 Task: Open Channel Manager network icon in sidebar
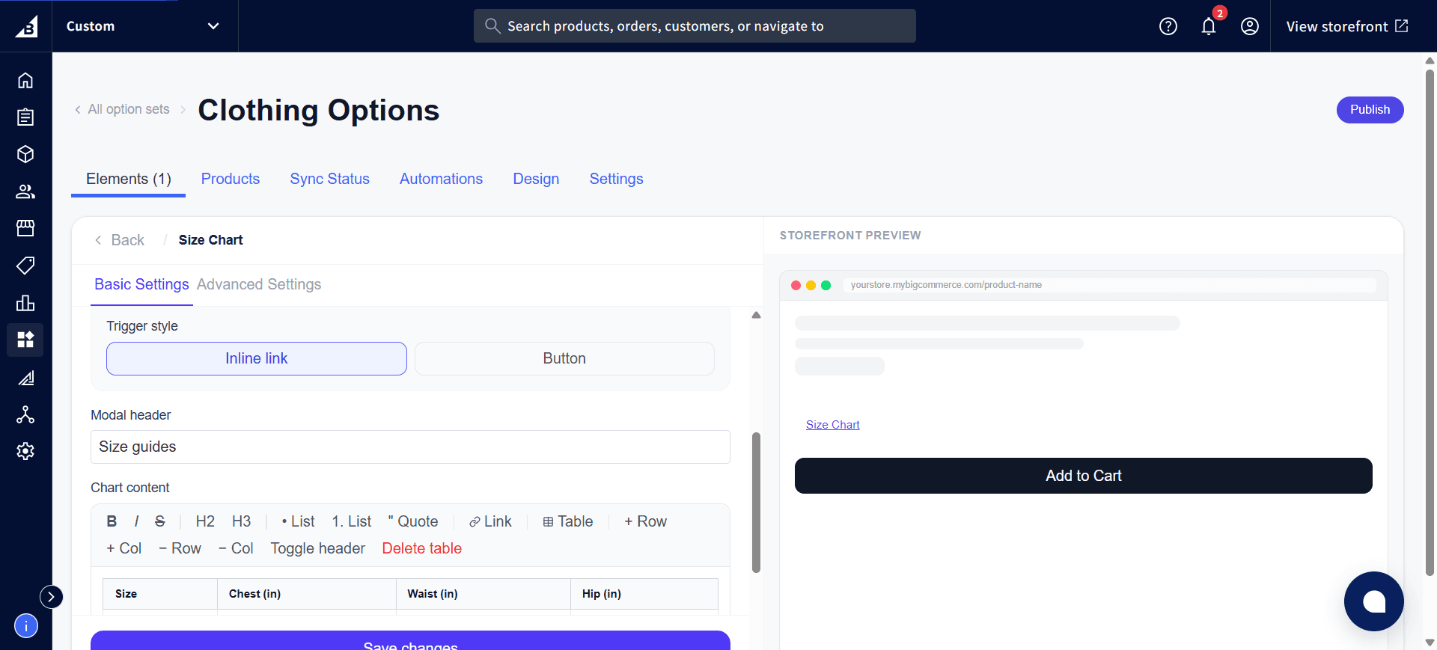click(x=25, y=414)
